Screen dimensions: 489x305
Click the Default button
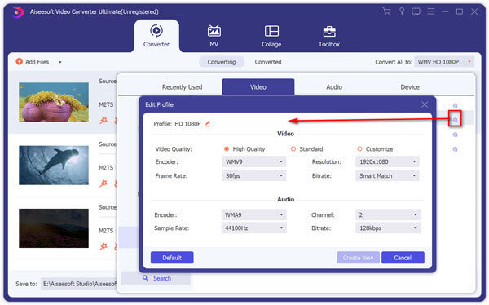click(x=172, y=258)
